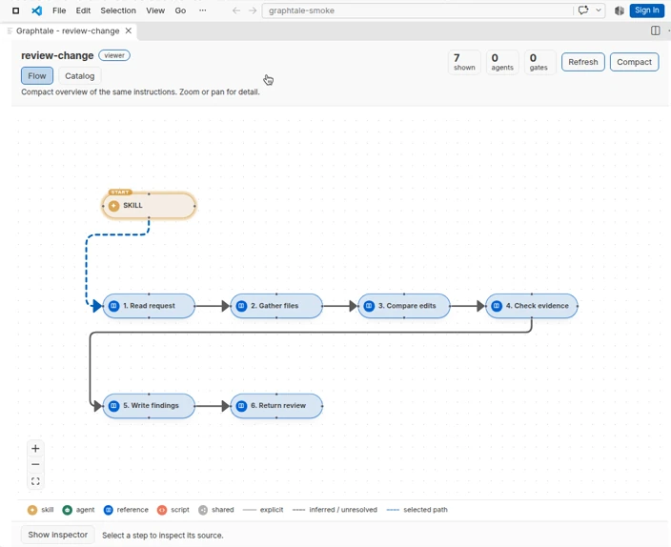Open the application menu square icon
Image resolution: width=671 pixels, height=547 pixels.
[x=16, y=10]
